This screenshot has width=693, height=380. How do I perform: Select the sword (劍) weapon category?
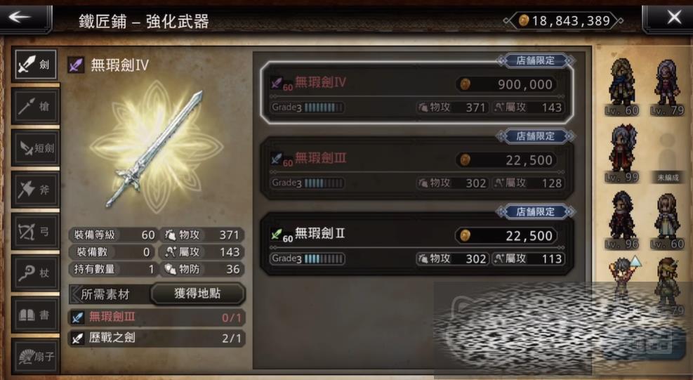click(x=35, y=65)
